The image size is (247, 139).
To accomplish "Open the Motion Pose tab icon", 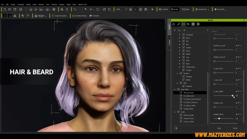I will [x=178, y=24].
